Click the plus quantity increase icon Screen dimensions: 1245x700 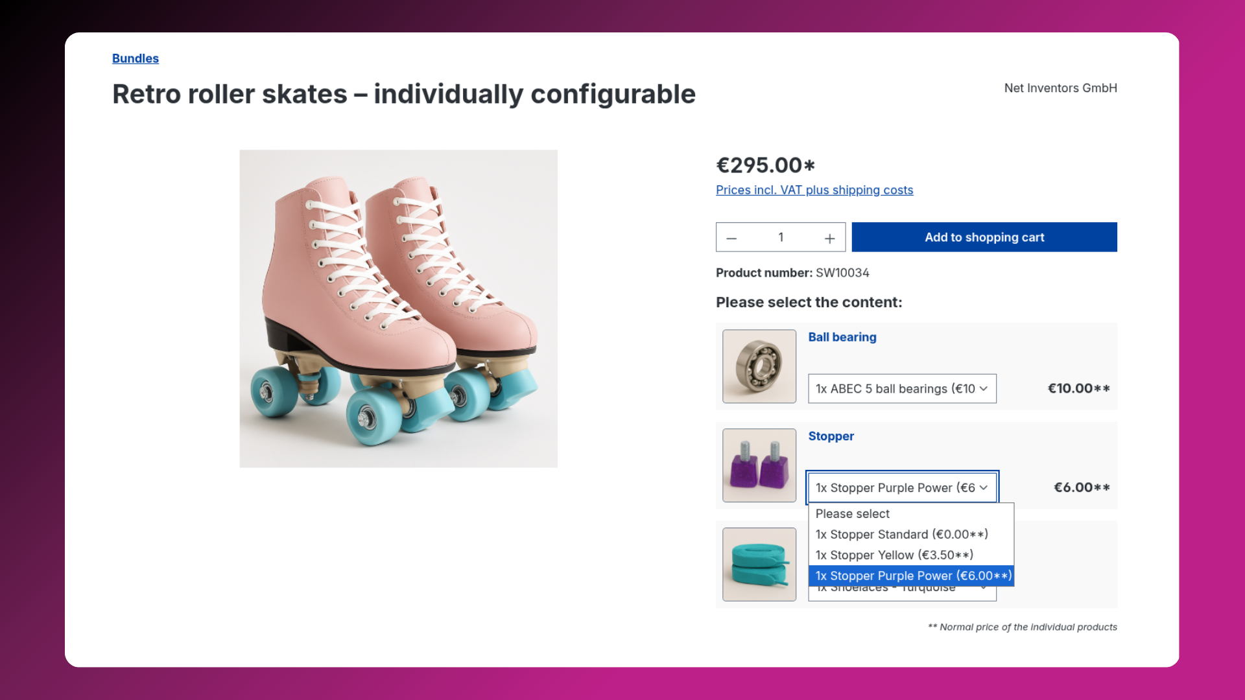coord(829,238)
